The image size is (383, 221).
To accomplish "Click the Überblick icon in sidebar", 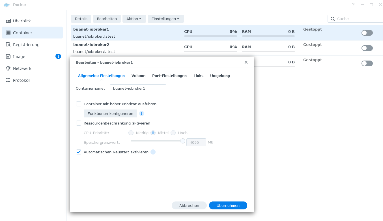I will pos(8,21).
